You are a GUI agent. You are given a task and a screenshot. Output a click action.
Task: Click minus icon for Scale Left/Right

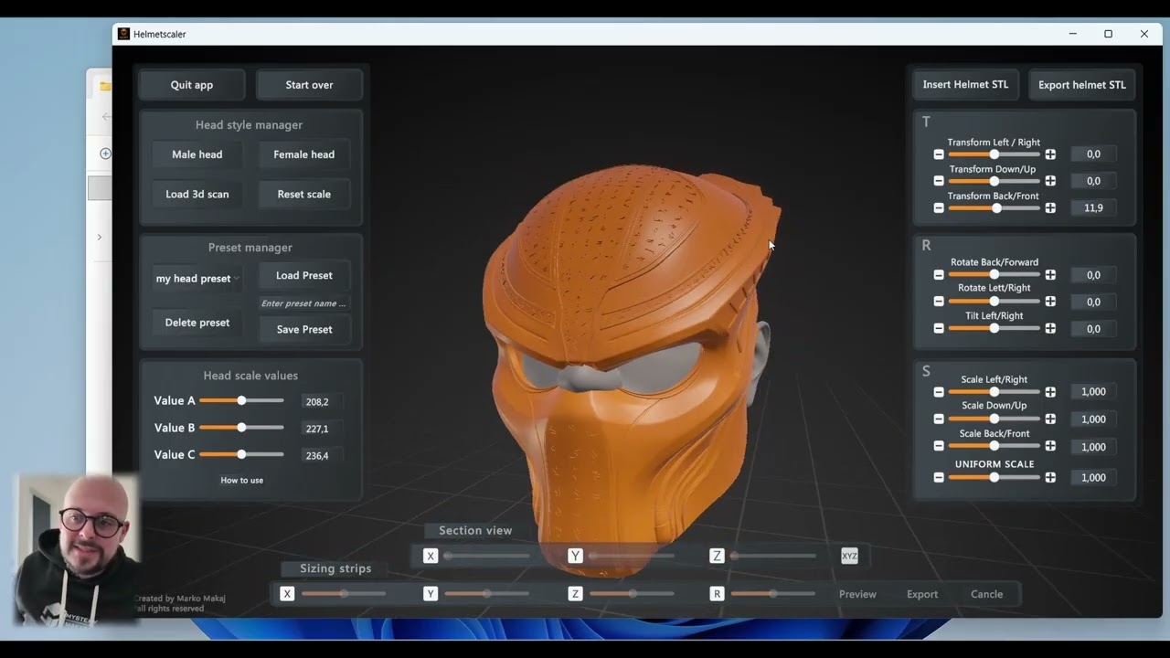coord(939,392)
